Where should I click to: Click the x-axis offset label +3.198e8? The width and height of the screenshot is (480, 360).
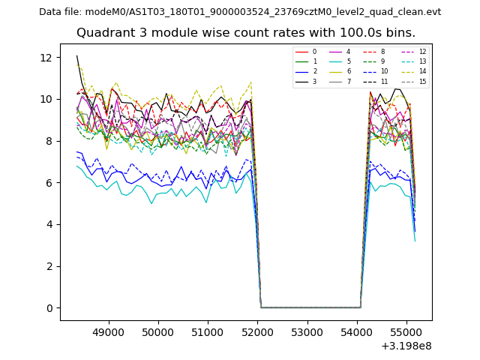click(x=406, y=346)
